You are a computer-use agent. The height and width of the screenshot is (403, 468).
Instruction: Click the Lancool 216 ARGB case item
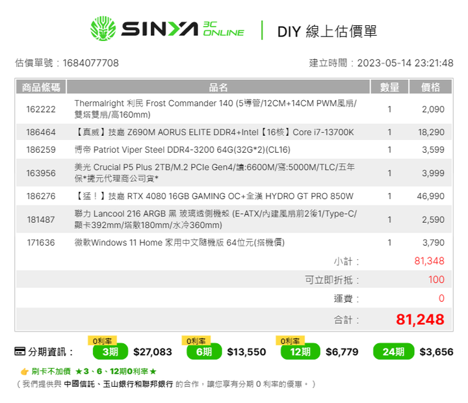pos(216,220)
